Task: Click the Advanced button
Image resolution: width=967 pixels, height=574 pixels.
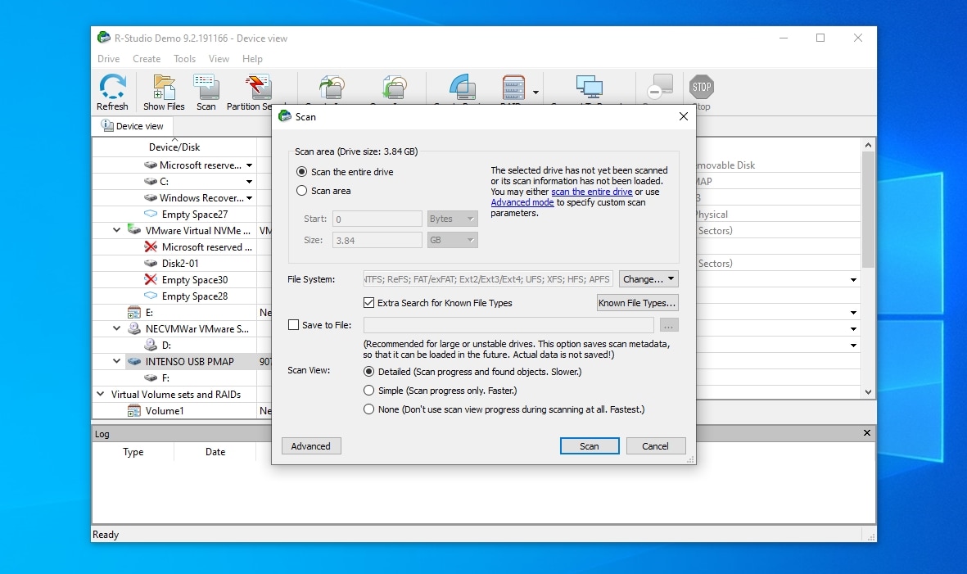Action: point(311,445)
